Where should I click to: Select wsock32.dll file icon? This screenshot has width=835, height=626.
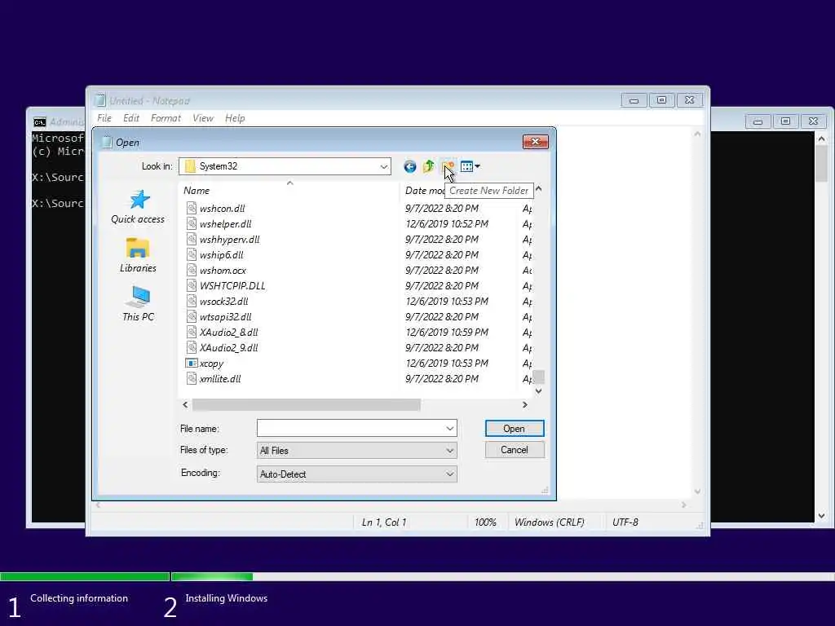[191, 301]
